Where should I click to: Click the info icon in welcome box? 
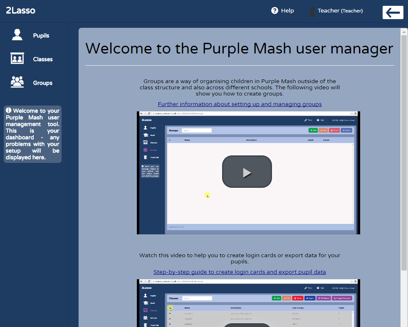point(9,110)
